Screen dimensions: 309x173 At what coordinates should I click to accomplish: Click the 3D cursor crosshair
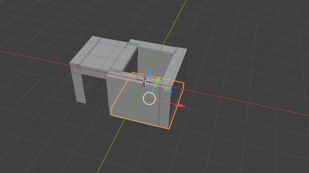(144, 80)
